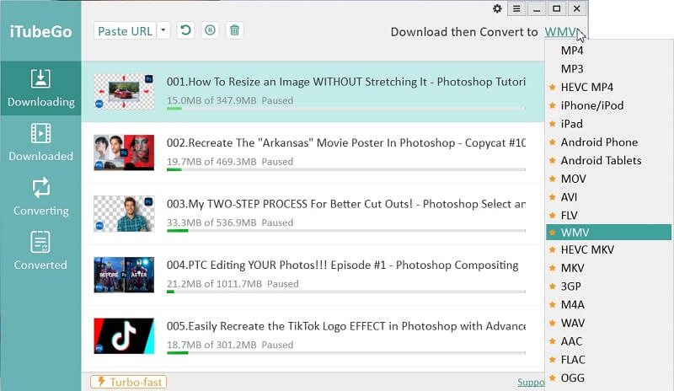Select title '004.PTC Editing YOUR Photos!!!'
This screenshot has width=674, height=391.
[x=343, y=265]
